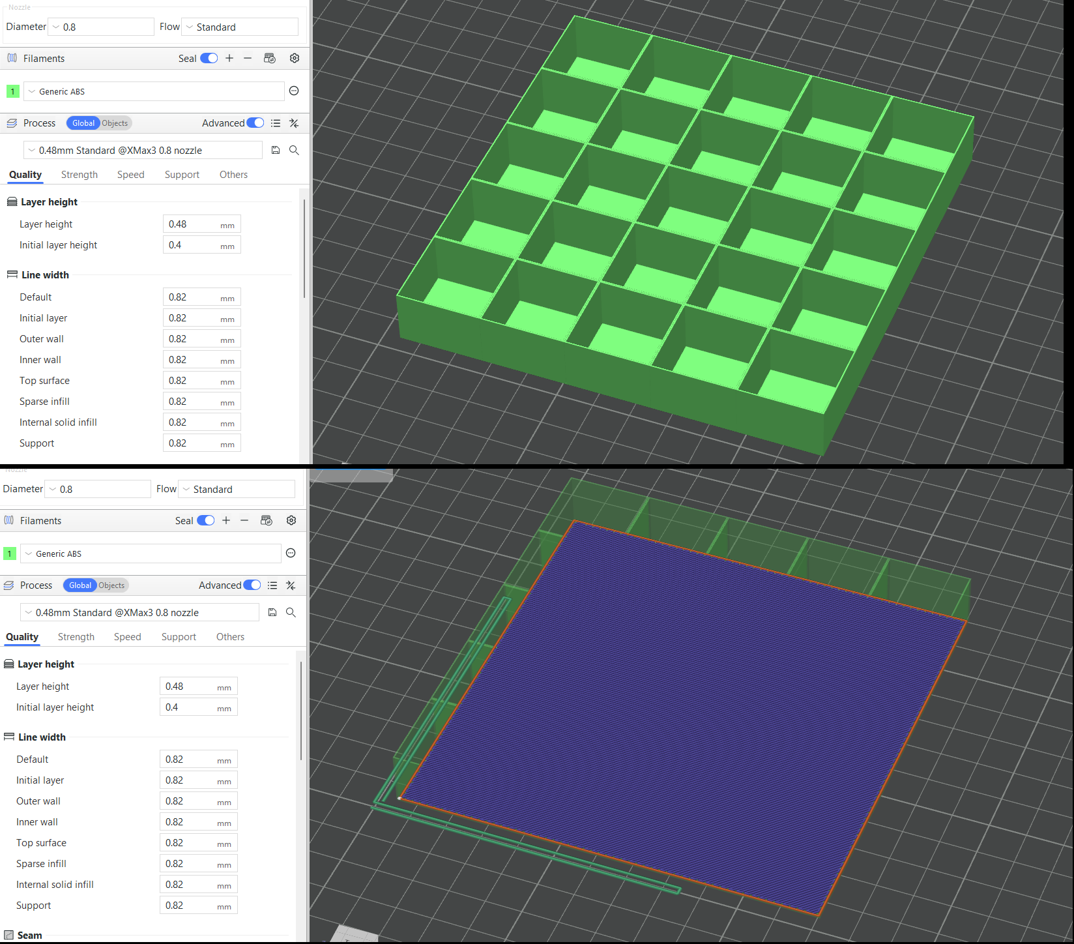Switch to the Speed tab in upper panel
The width and height of the screenshot is (1074, 944).
tap(131, 175)
